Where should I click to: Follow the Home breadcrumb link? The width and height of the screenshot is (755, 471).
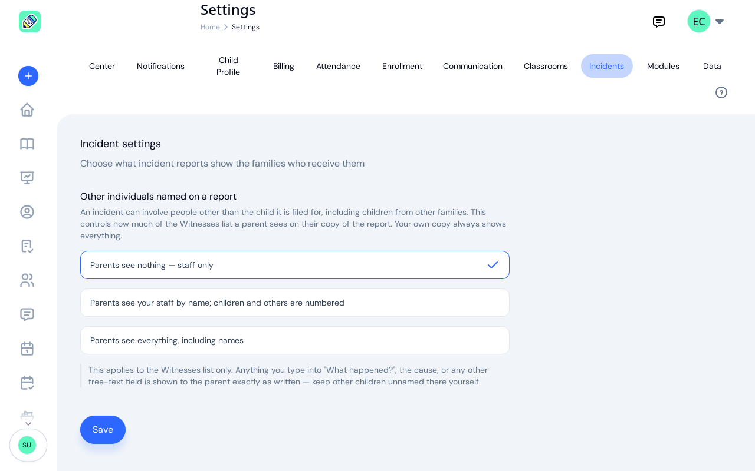pyautogui.click(x=210, y=27)
